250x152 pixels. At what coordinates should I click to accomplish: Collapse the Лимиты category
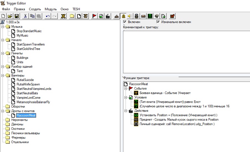(3, 53)
